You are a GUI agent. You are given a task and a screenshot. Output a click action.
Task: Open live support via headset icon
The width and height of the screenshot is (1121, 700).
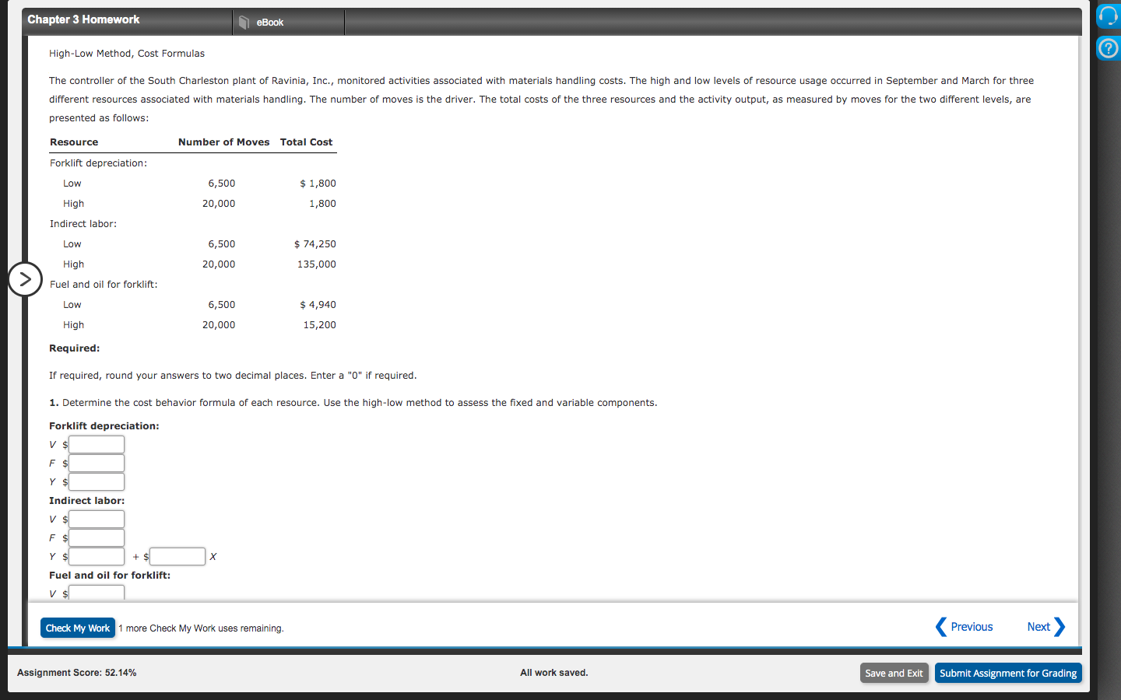[x=1108, y=16]
